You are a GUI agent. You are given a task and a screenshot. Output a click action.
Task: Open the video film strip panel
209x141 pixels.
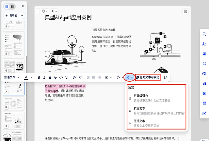click(204, 93)
